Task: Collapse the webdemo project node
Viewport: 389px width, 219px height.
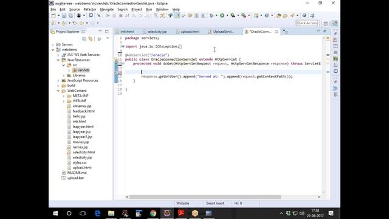Action: pyautogui.click(x=53, y=50)
